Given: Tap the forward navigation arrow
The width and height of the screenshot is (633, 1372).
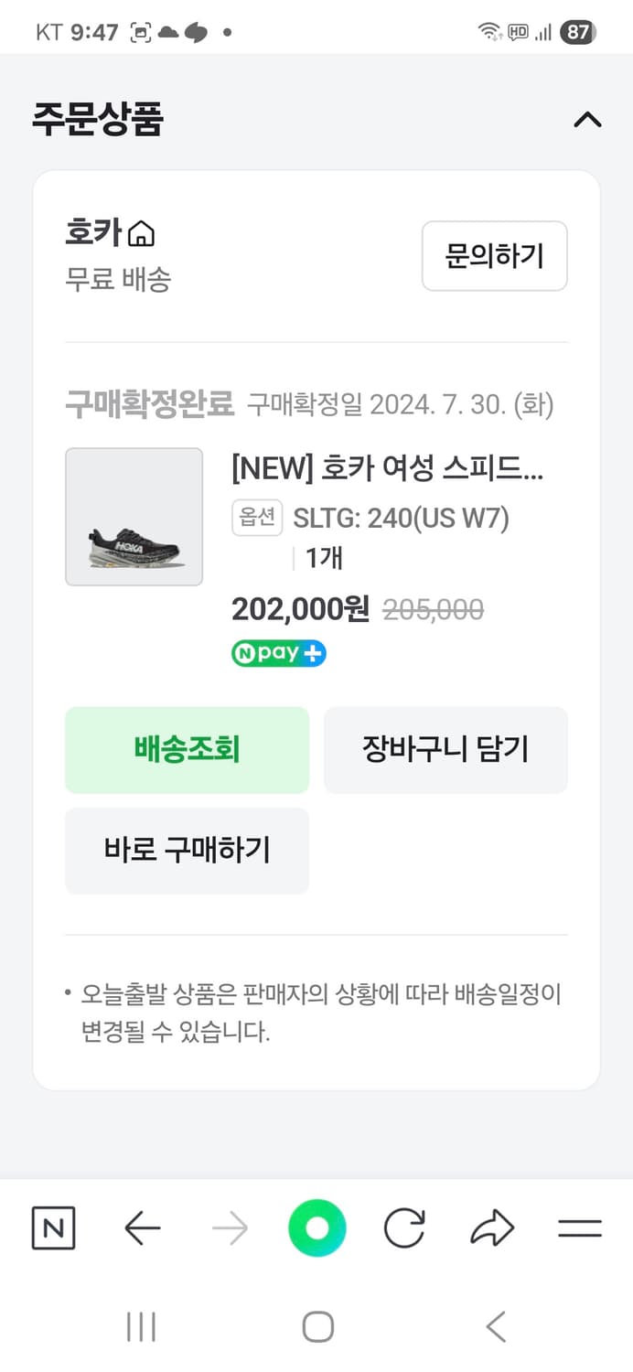Looking at the screenshot, I should pos(230,1228).
